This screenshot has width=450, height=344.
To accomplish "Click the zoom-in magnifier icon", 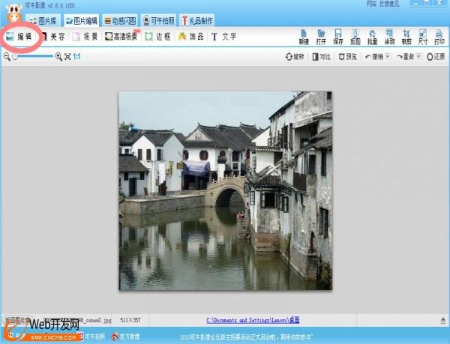I will click(x=59, y=57).
